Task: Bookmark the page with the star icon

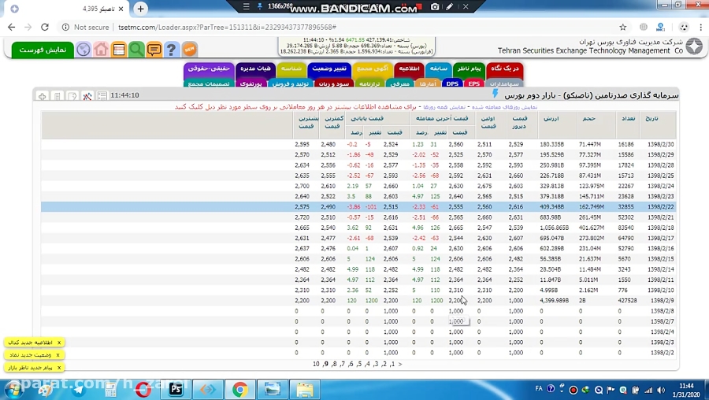Action: tap(622, 27)
